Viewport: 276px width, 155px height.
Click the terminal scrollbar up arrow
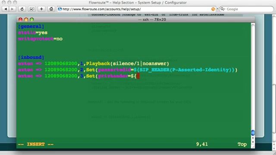tap(253, 138)
